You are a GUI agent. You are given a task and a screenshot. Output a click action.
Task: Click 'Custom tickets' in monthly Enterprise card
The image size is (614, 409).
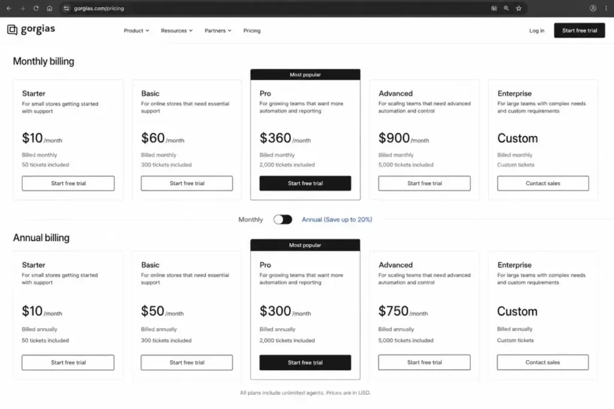tap(516, 165)
